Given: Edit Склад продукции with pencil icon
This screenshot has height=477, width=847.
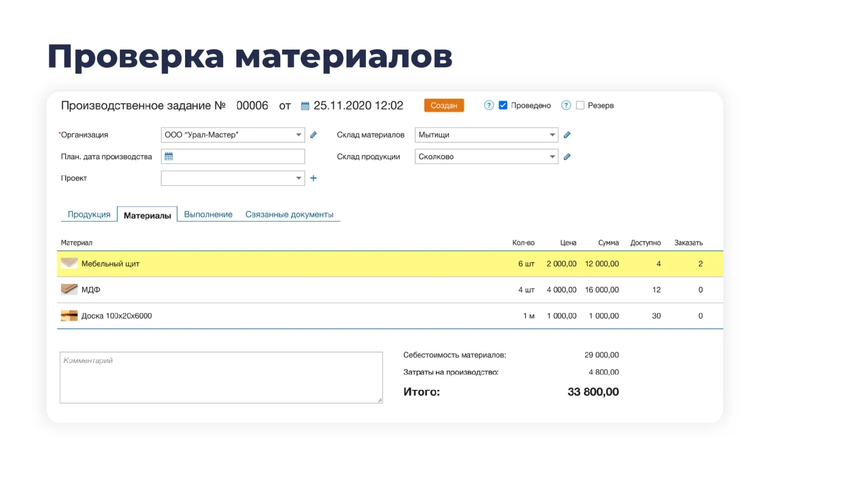Looking at the screenshot, I should (x=567, y=157).
